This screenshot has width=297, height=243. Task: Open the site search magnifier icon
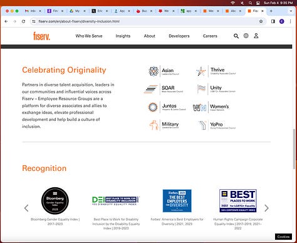(x=236, y=36)
